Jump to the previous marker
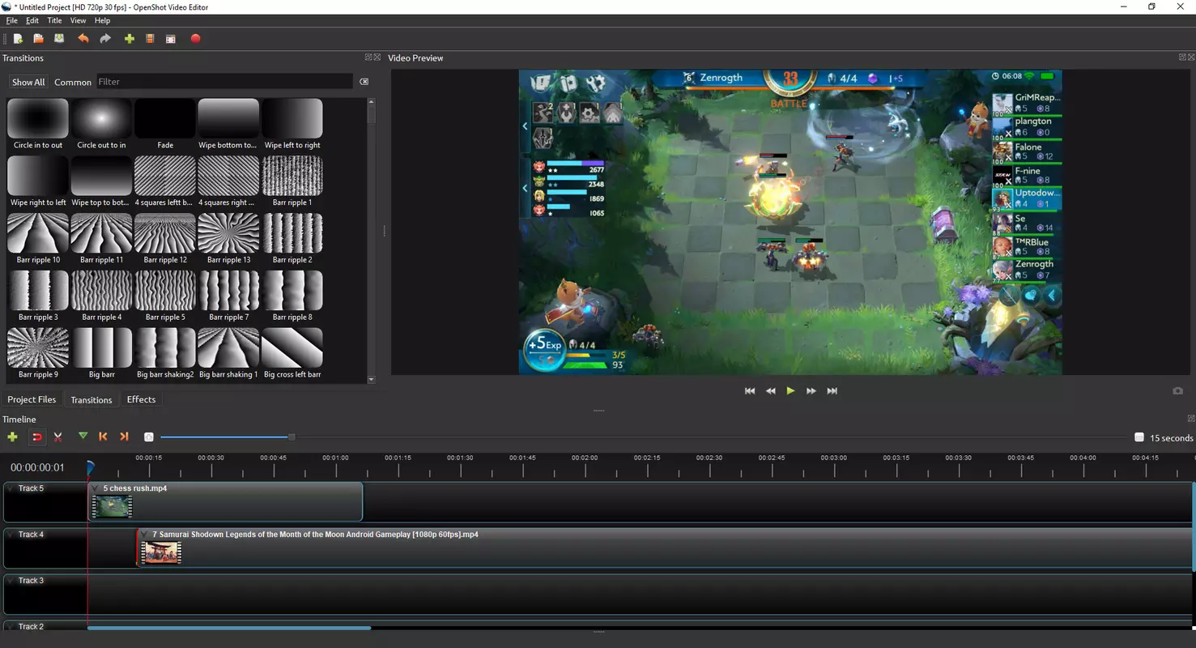This screenshot has height=648, width=1196. point(103,437)
